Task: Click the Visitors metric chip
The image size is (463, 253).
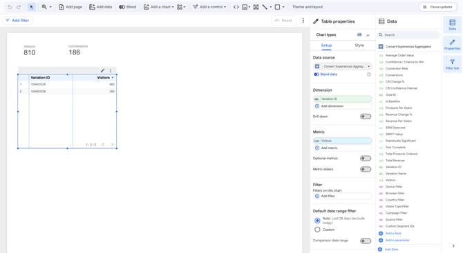Action: 343,141
